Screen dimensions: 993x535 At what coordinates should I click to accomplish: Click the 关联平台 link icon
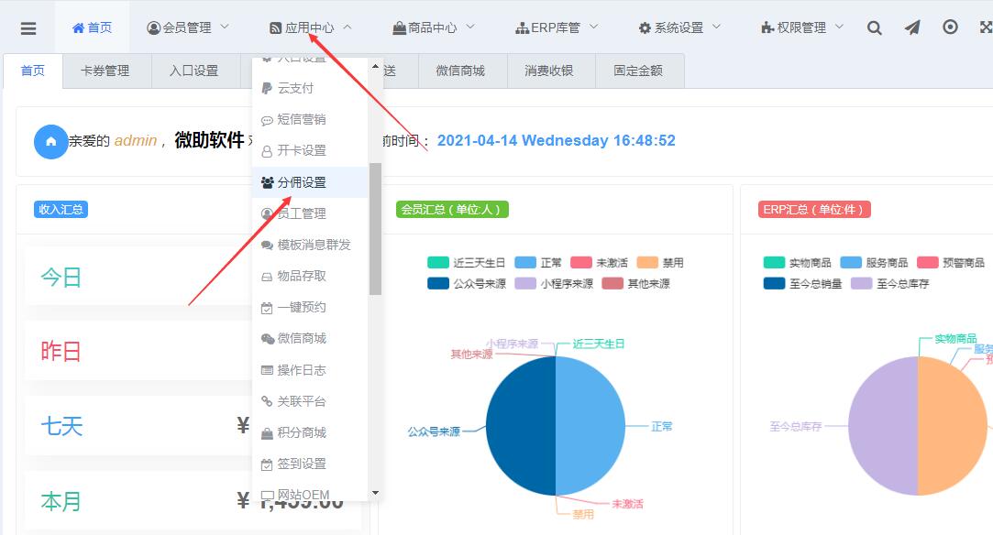[267, 401]
